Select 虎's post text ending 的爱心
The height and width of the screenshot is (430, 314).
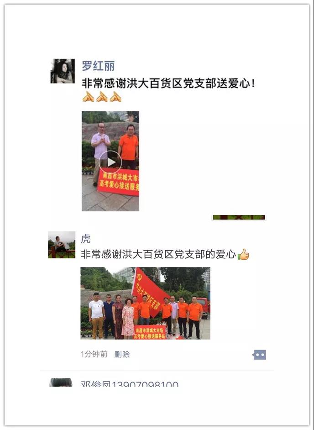click(158, 254)
